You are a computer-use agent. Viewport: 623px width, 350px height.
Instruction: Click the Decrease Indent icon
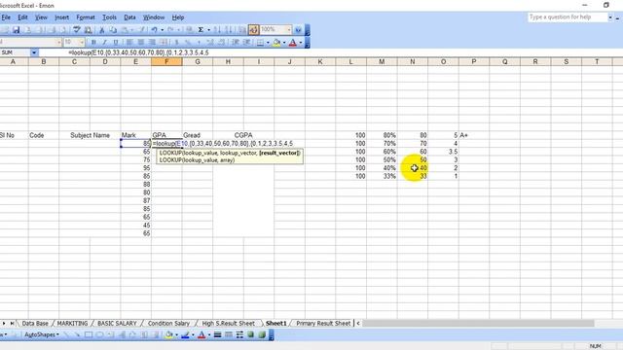(236, 43)
